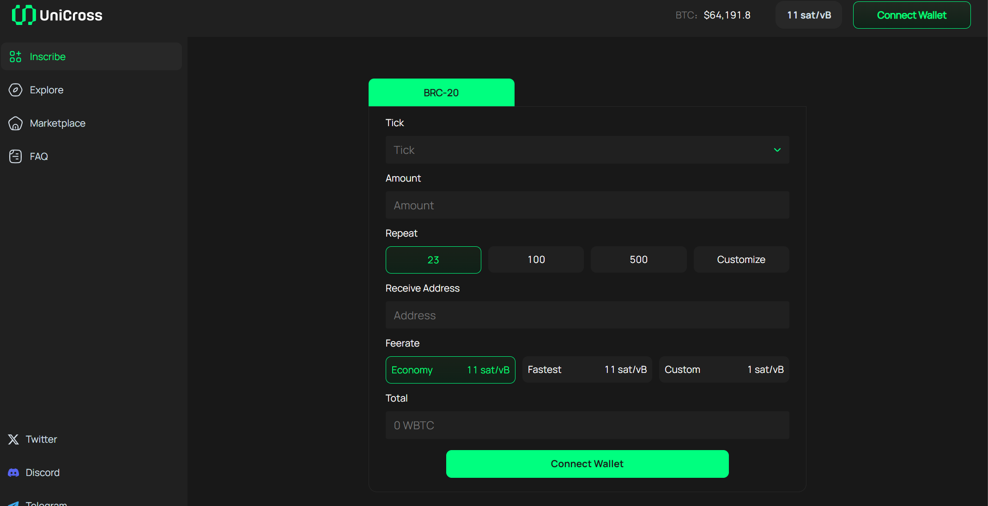The width and height of the screenshot is (988, 506).
Task: Click the Twitter X icon
Action: pyautogui.click(x=13, y=439)
